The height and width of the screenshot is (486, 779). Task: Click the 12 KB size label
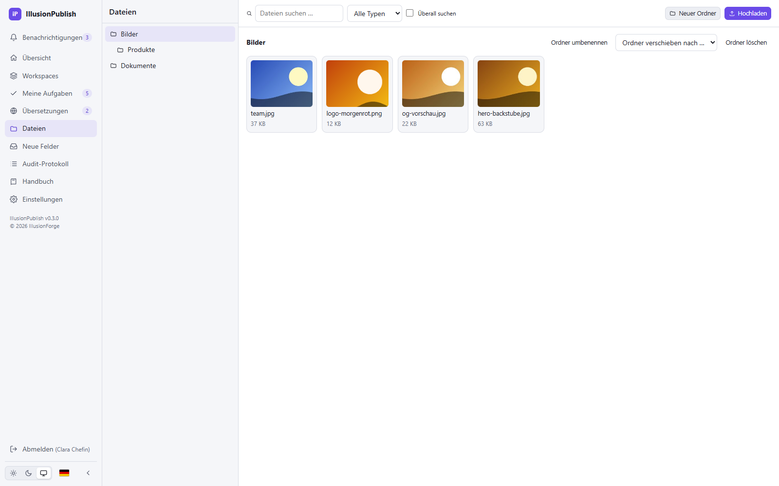[334, 124]
